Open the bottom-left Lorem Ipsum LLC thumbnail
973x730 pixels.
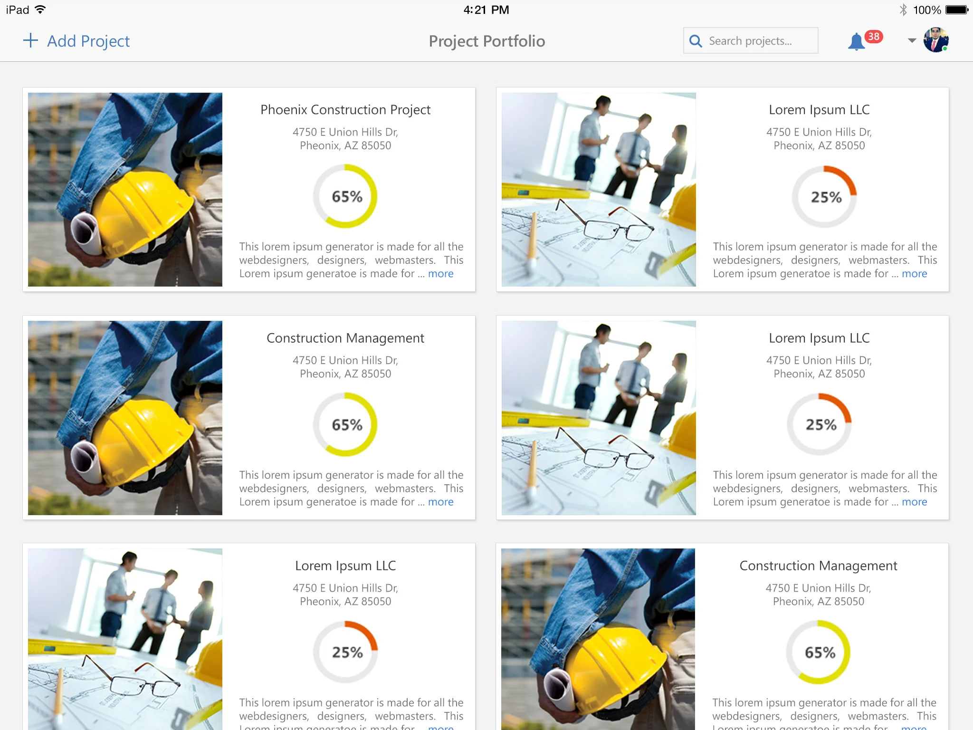(125, 639)
